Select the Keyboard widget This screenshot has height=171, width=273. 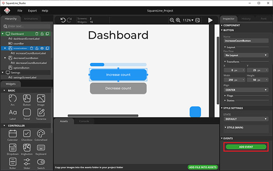pyautogui.click(x=41, y=150)
